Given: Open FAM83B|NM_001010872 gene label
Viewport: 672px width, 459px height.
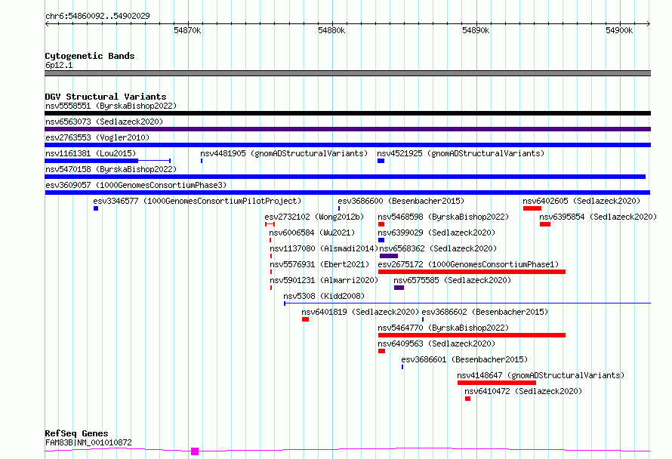Looking at the screenshot, I should tap(88, 442).
